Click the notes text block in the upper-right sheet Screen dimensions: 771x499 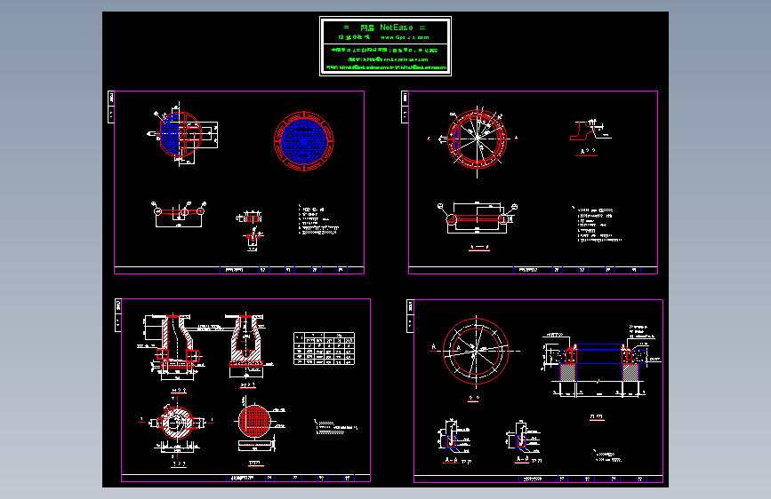597,225
